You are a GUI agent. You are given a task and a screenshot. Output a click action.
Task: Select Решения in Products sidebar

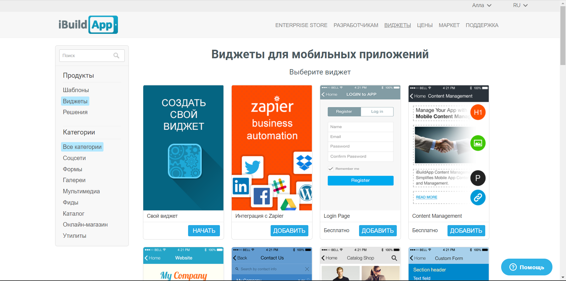[x=75, y=112]
